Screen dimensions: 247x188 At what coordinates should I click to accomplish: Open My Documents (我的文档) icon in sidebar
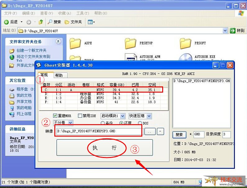(x=12, y=96)
